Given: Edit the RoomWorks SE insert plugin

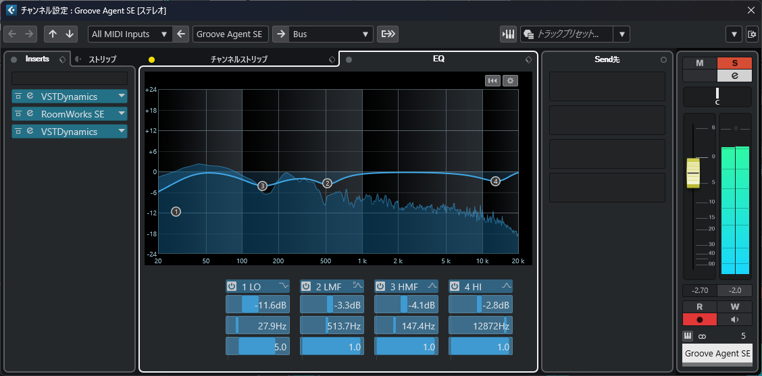Looking at the screenshot, I should pos(30,113).
